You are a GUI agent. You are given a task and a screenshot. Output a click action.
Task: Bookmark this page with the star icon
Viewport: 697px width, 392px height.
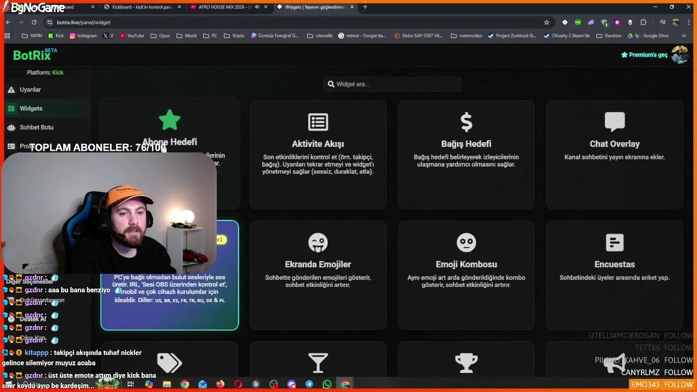(x=547, y=22)
